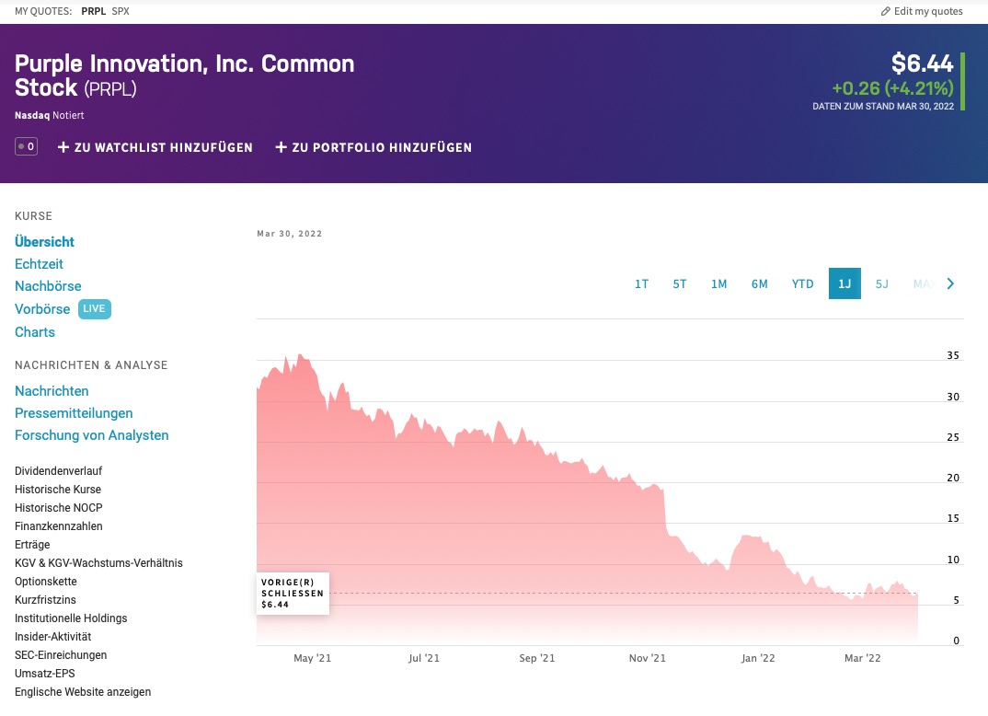Click the LIVE badge beside Vorbörse
Screen dimensions: 988x716
[x=94, y=309]
